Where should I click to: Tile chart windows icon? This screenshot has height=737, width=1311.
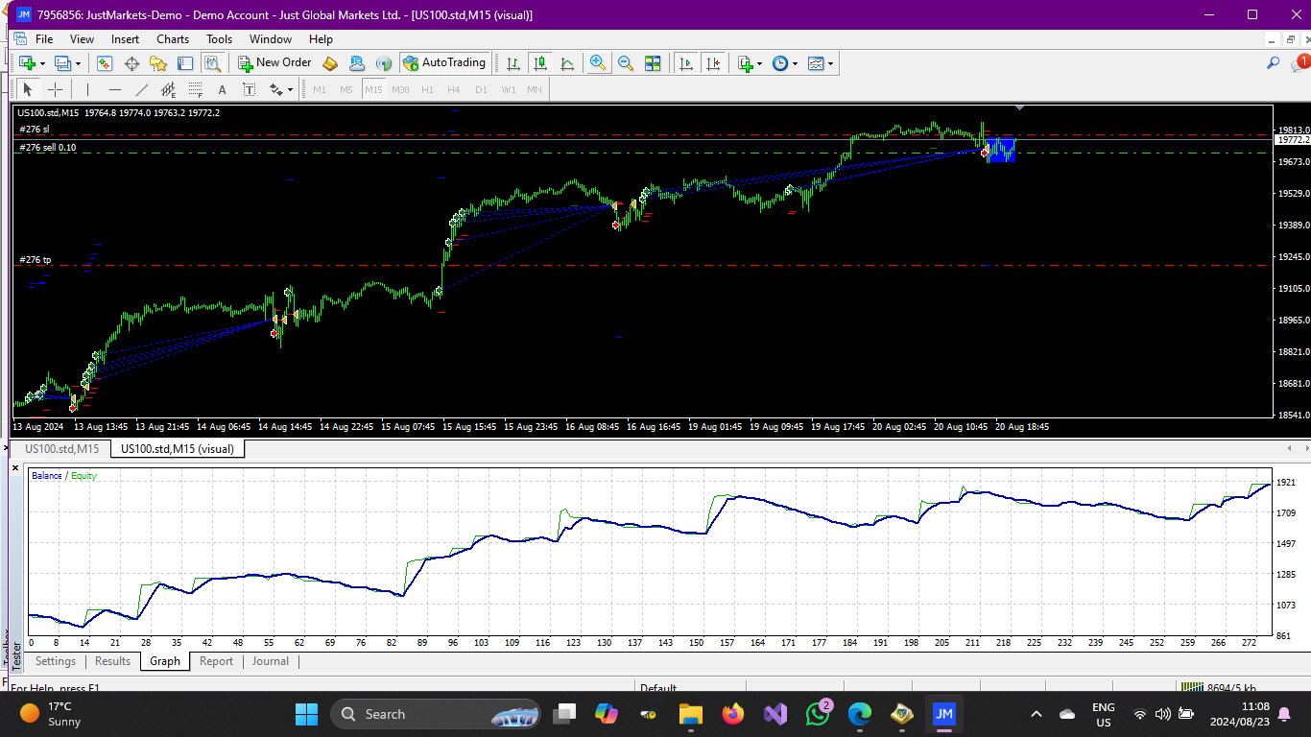(653, 63)
